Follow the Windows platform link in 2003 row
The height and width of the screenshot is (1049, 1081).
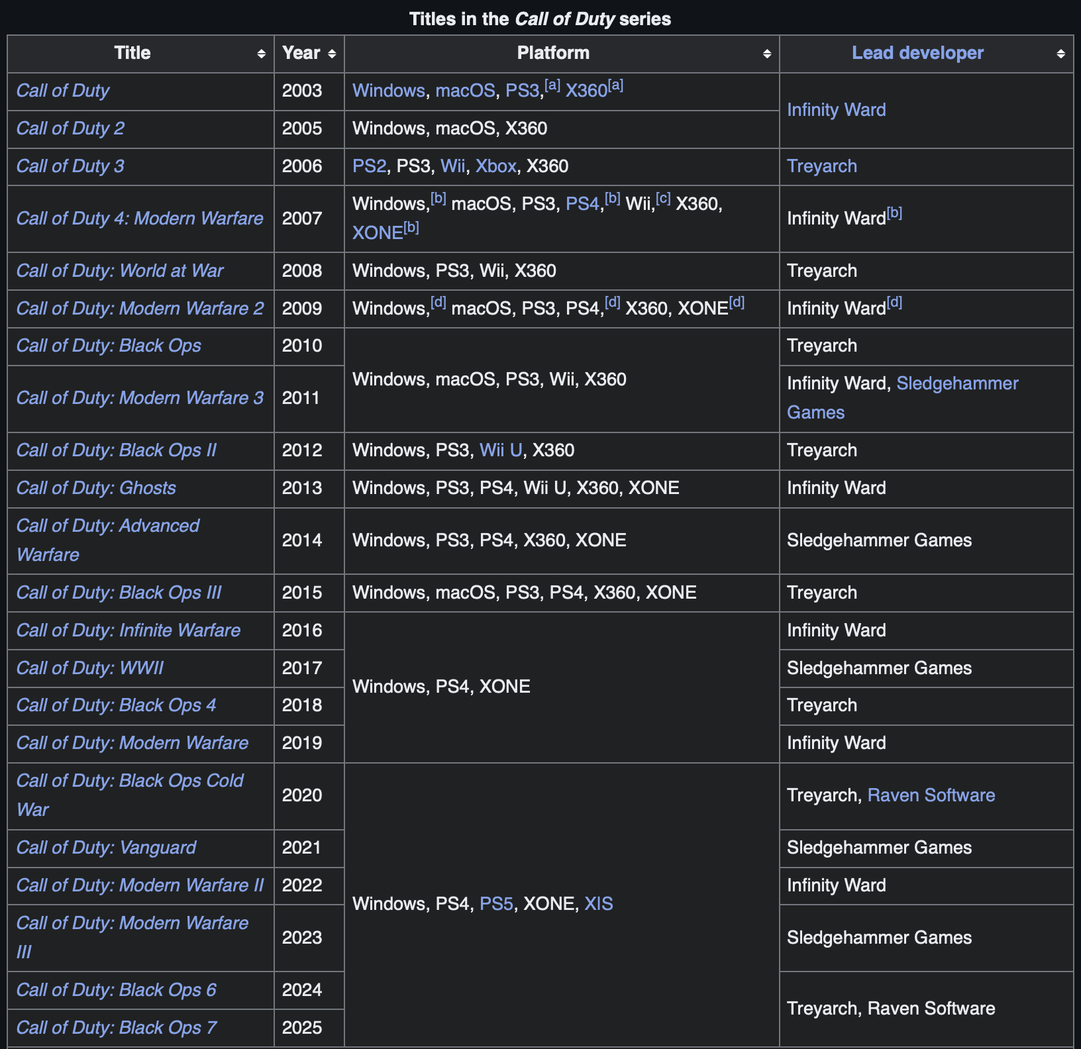[x=389, y=91]
